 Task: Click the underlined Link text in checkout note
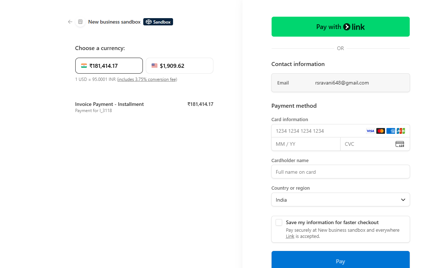(x=290, y=236)
